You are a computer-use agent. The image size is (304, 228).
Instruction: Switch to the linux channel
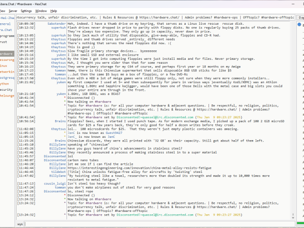tap(4, 66)
